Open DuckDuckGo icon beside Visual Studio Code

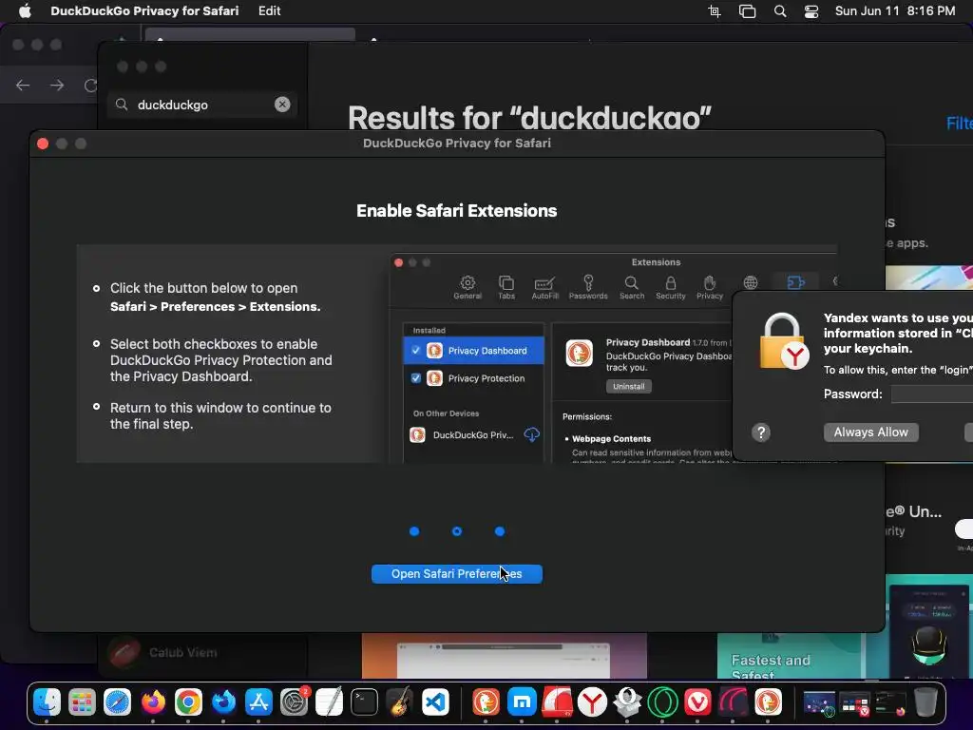[486, 702]
